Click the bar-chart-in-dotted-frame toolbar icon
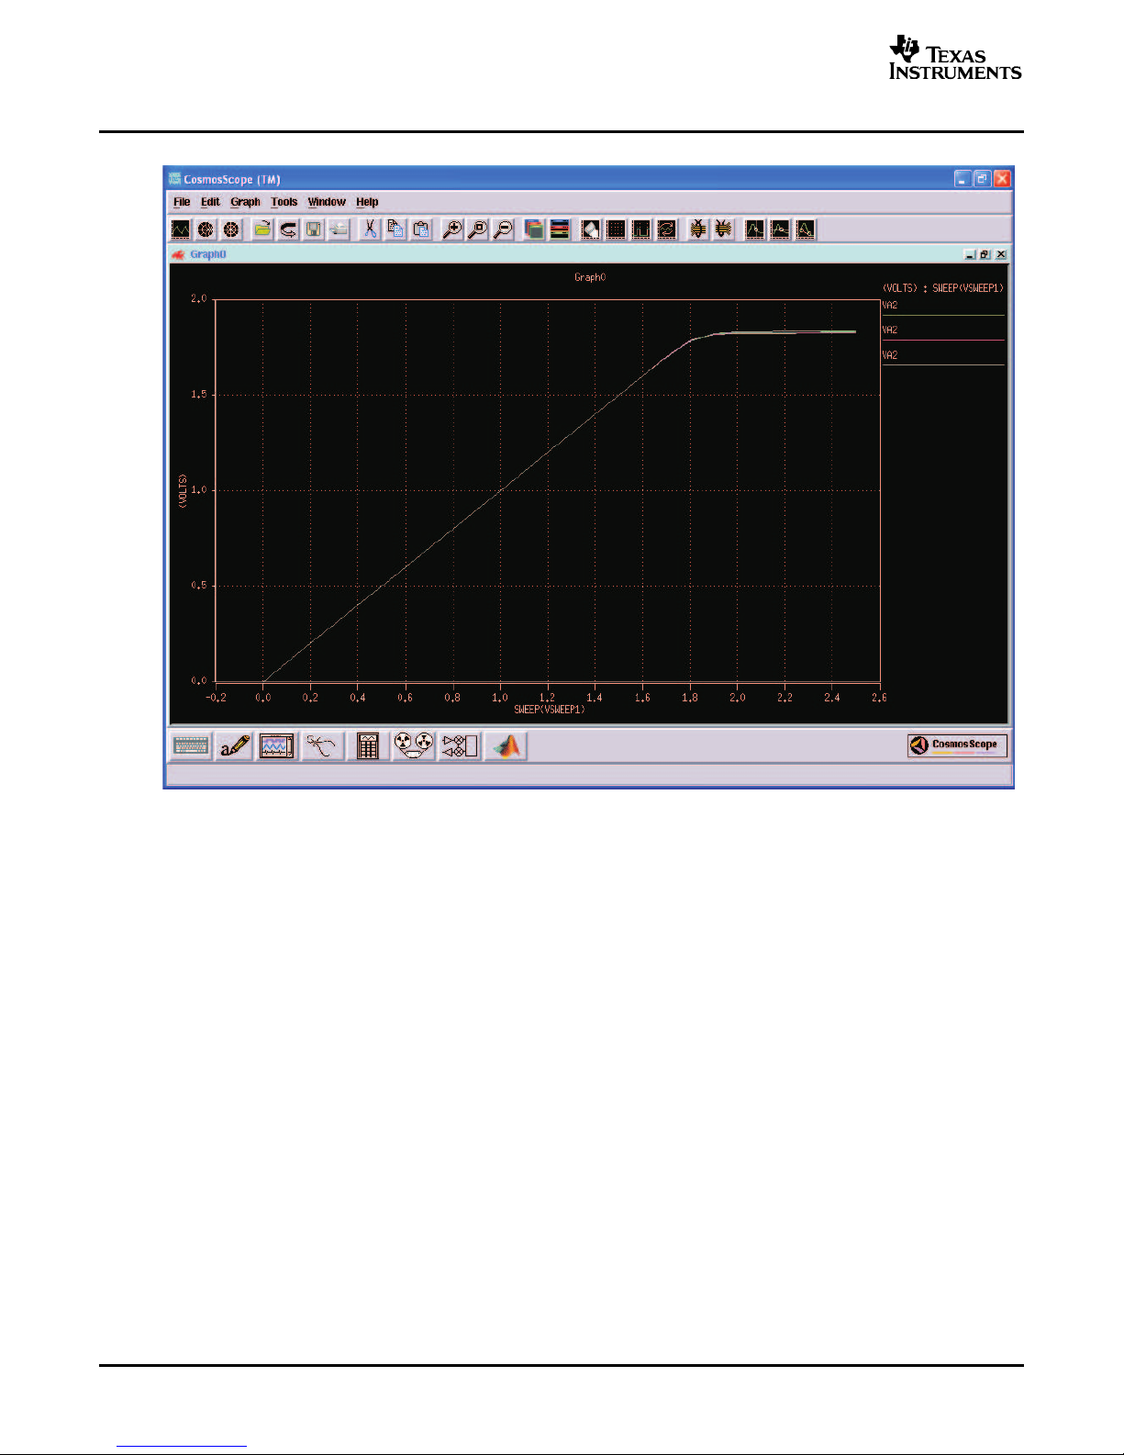The width and height of the screenshot is (1124, 1455). coord(641,229)
